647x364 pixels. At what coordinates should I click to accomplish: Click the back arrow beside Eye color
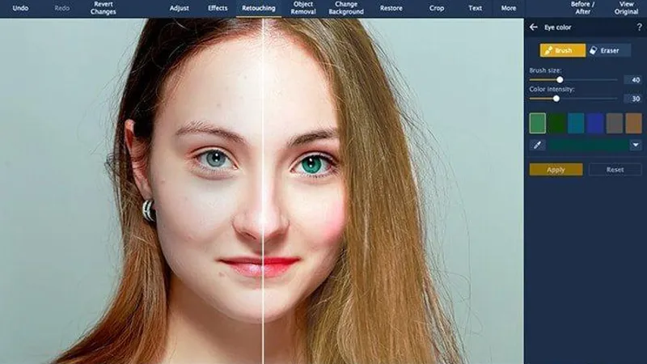(x=533, y=27)
